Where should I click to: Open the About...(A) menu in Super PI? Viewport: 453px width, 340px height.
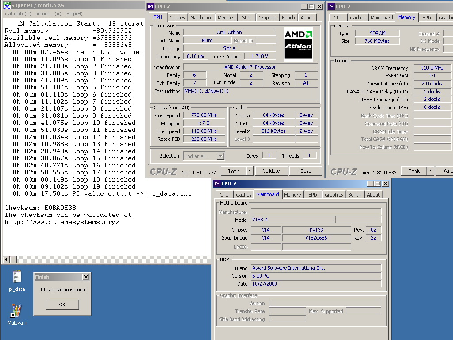coord(49,14)
